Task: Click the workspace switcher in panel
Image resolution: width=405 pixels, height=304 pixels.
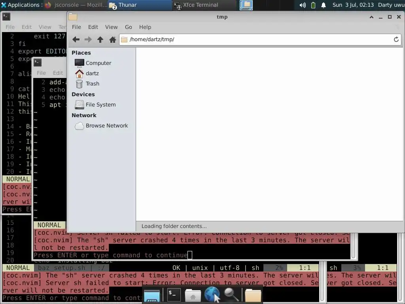Action: (x=246, y=5)
